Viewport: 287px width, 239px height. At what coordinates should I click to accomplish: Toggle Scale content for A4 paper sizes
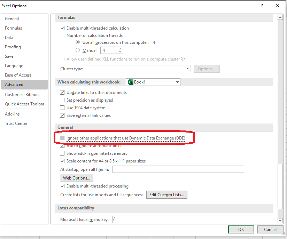point(62,161)
